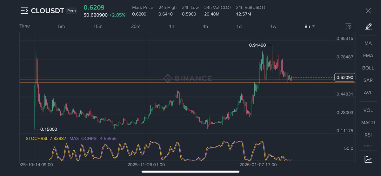Close the full-screen chart view

pyautogui.click(x=368, y=11)
